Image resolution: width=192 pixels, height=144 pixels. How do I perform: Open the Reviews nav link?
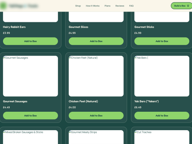[120, 6]
